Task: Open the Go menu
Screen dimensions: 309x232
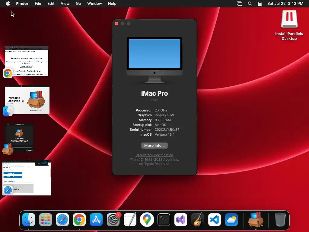Action: (78, 4)
